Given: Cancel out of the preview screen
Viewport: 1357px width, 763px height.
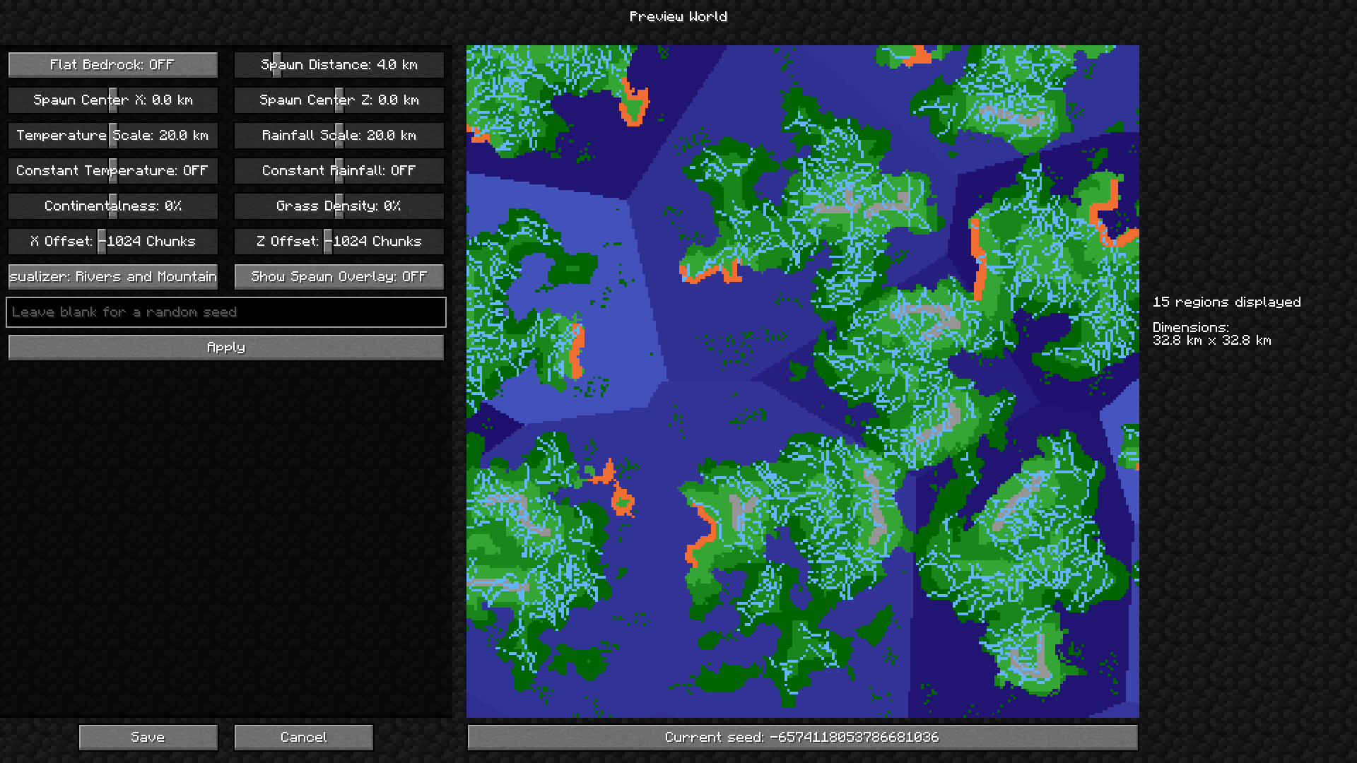Looking at the screenshot, I should point(302,737).
